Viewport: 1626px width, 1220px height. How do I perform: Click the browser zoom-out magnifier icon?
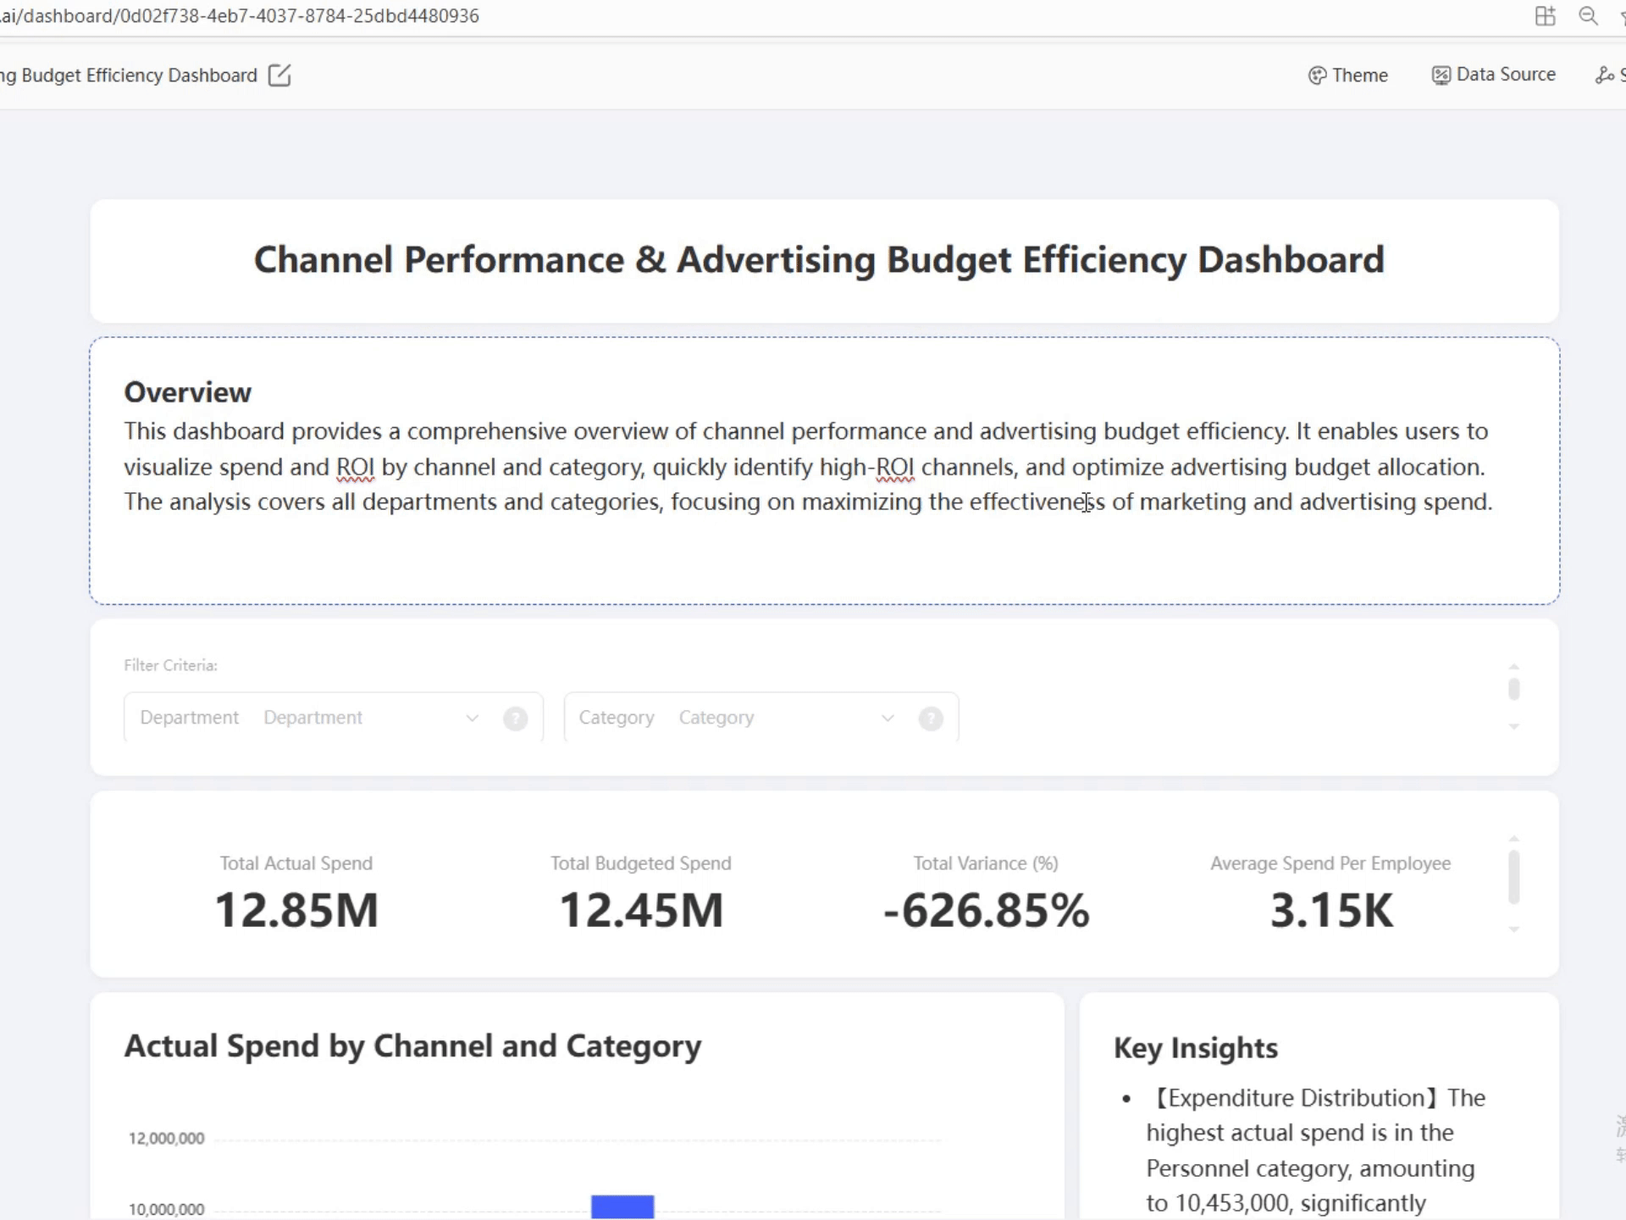(x=1588, y=16)
